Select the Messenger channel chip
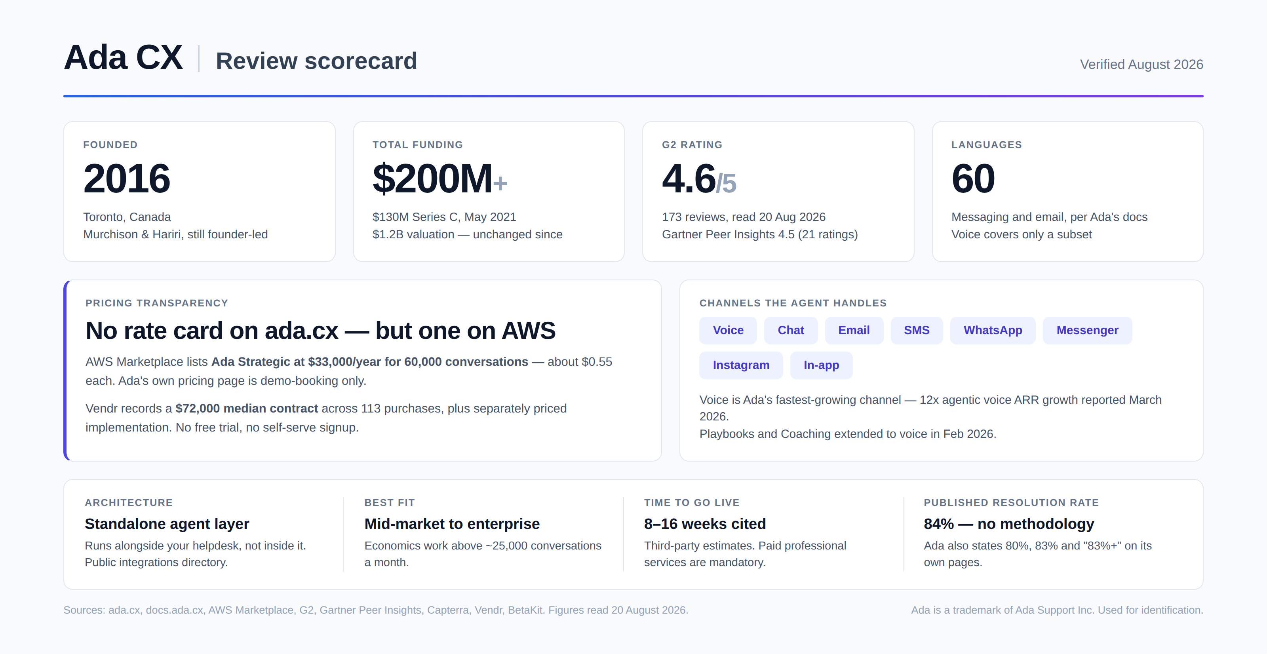 pyautogui.click(x=1087, y=331)
